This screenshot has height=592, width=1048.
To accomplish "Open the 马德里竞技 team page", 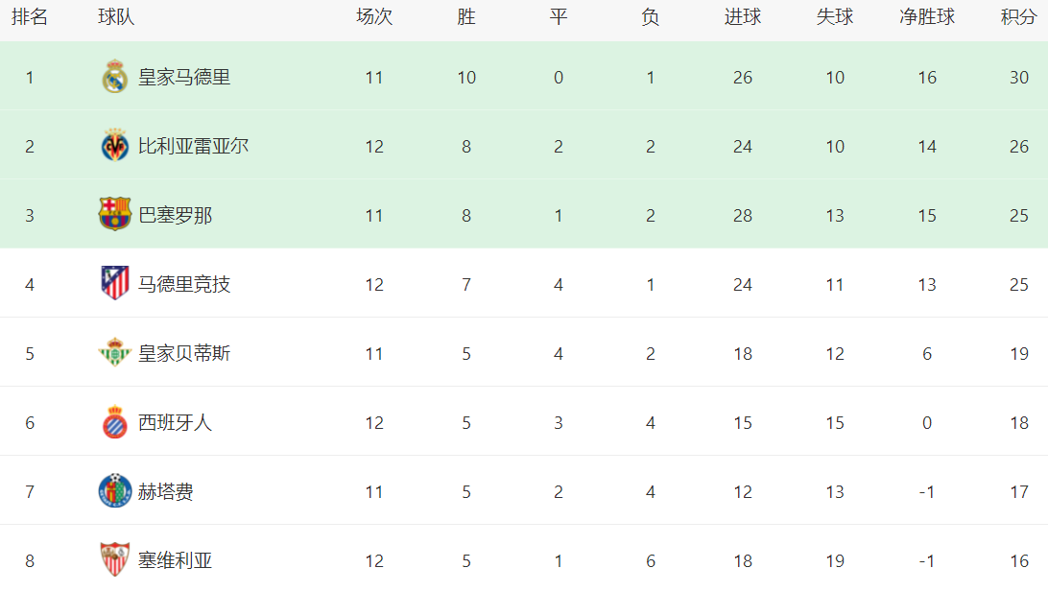I will pyautogui.click(x=184, y=284).
